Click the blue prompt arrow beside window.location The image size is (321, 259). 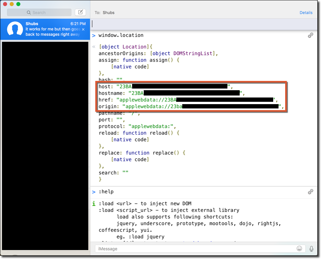click(x=94, y=35)
